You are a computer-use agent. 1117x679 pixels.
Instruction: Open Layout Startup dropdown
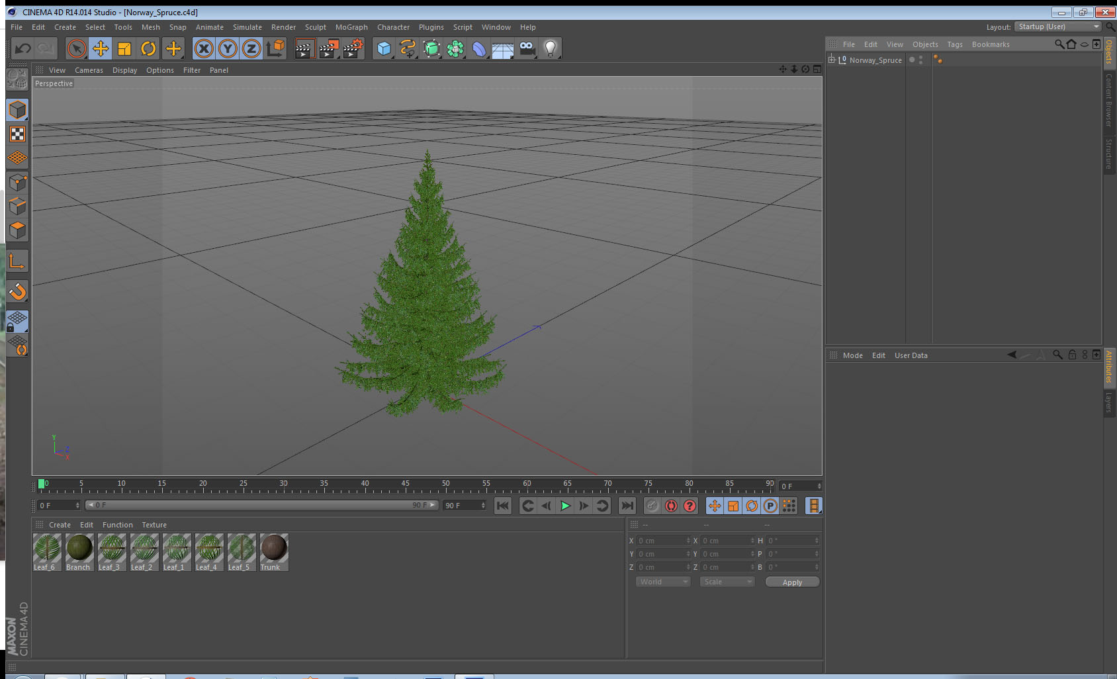pos(1058,26)
